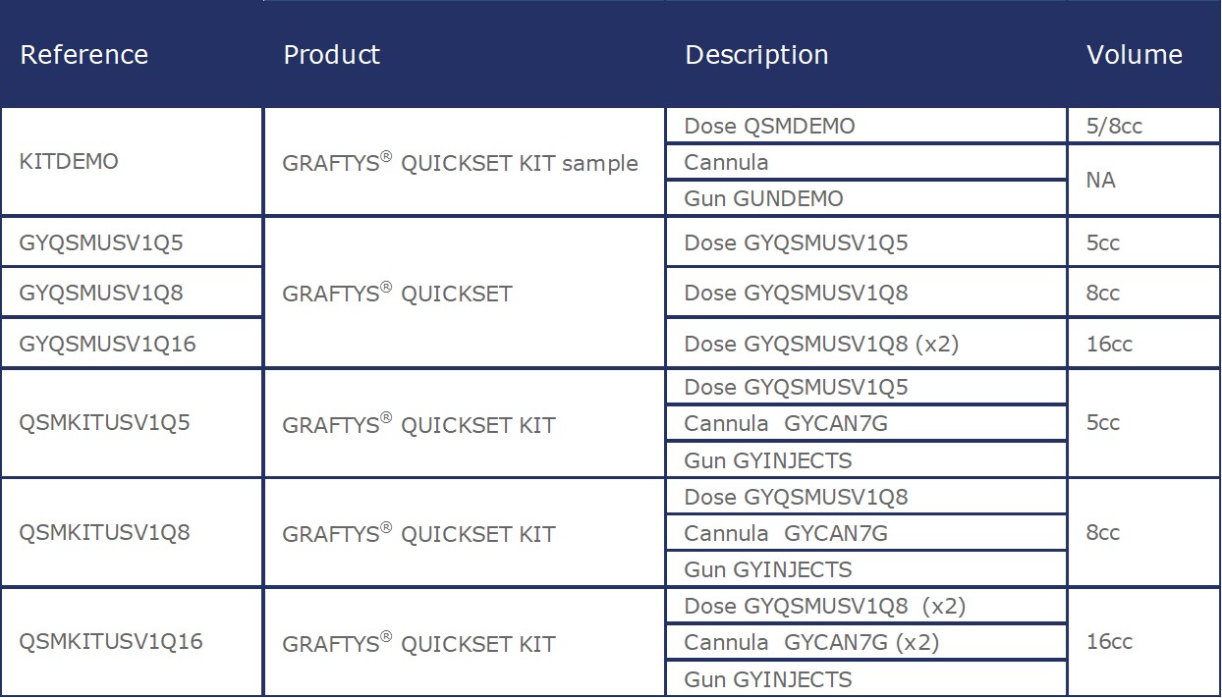The height and width of the screenshot is (698, 1222).
Task: Select the KITDEMO reference cell
Action: pyautogui.click(x=69, y=162)
